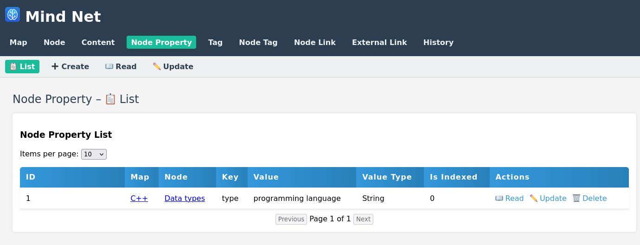Image resolution: width=640 pixels, height=245 pixels.
Task: Click the Value column header
Action: pos(302,177)
